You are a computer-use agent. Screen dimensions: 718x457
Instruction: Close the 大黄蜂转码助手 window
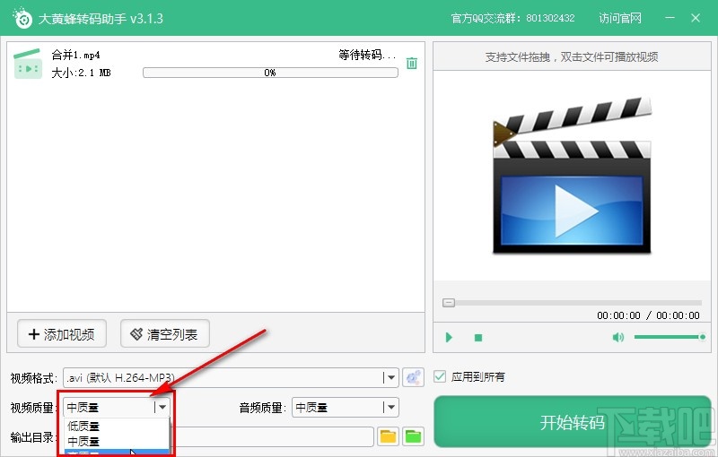point(695,18)
